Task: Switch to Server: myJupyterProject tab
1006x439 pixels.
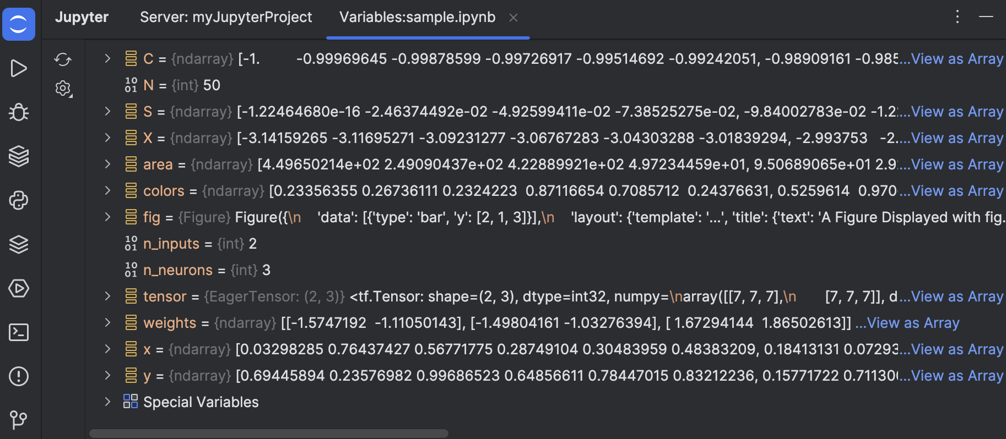Action: [226, 18]
